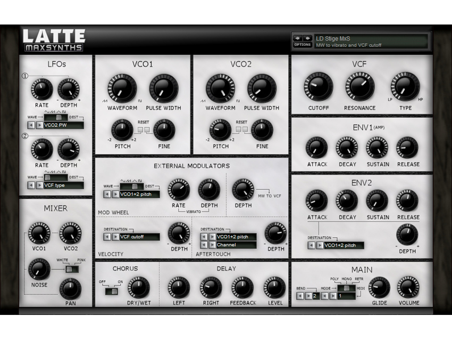Screen dimensions: 452x340
Task: Click the Mixer Noise knob
Action: [x=39, y=269]
